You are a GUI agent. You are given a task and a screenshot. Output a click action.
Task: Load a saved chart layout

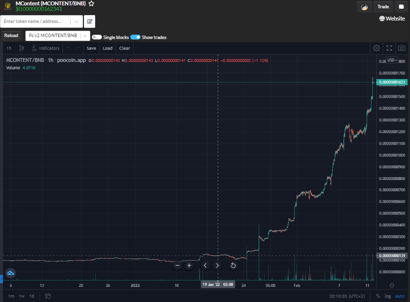tap(107, 48)
